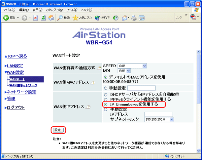
Task: Open help icon next to WAN側MACアドレス
Action: 93,82
